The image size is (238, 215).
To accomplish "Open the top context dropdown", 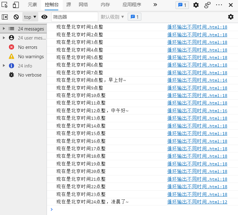I will (30, 17).
